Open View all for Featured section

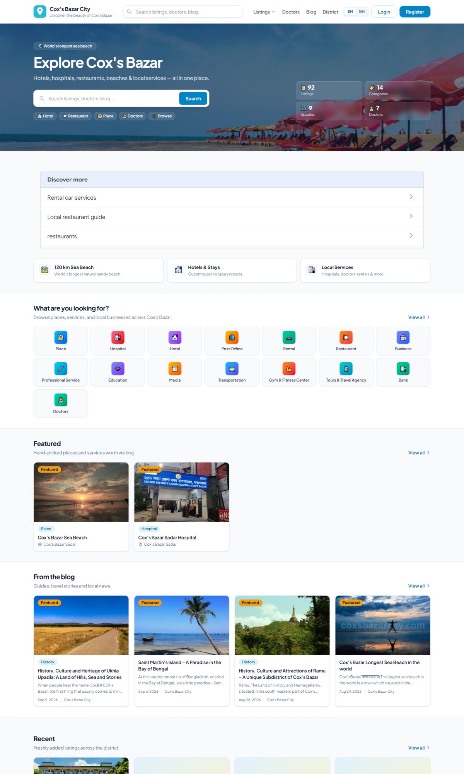pos(419,453)
